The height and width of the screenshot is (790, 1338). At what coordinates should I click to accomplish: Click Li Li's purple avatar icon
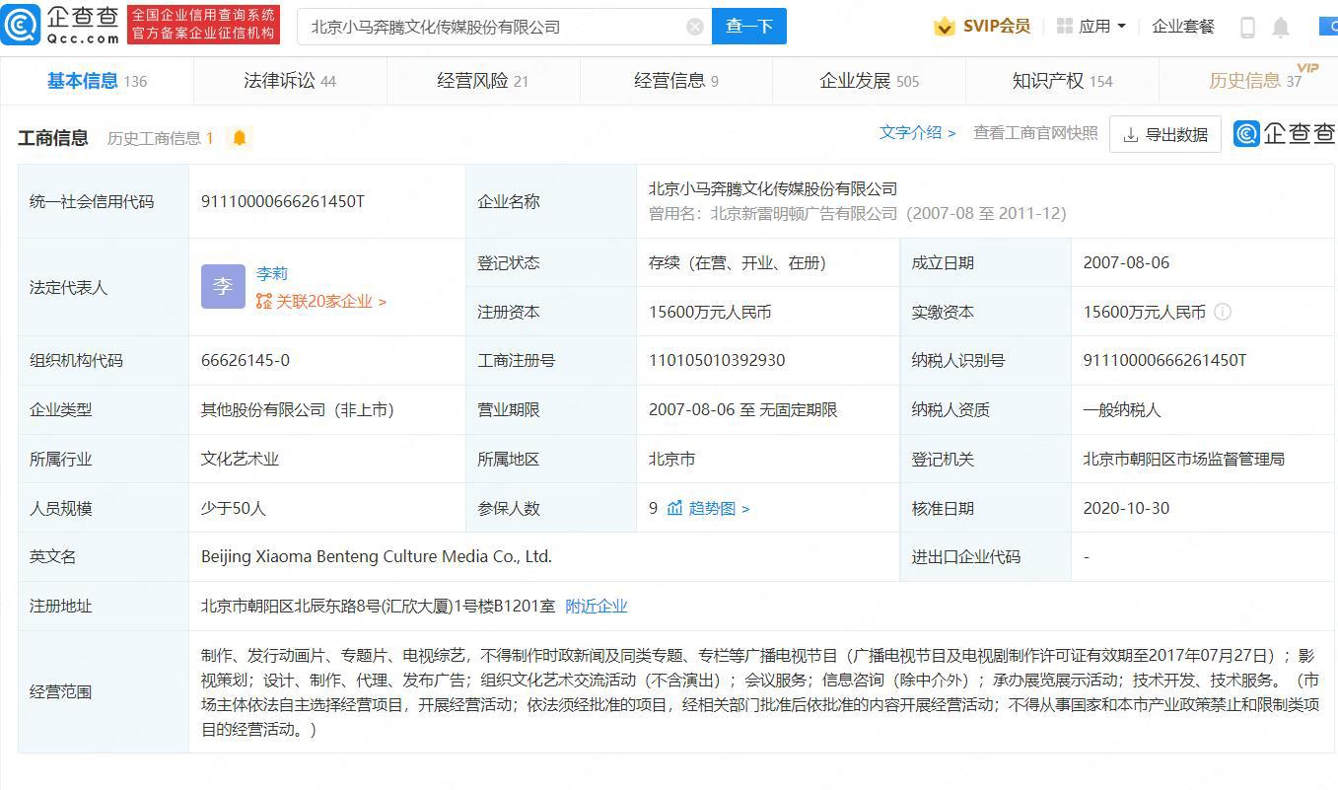223,287
